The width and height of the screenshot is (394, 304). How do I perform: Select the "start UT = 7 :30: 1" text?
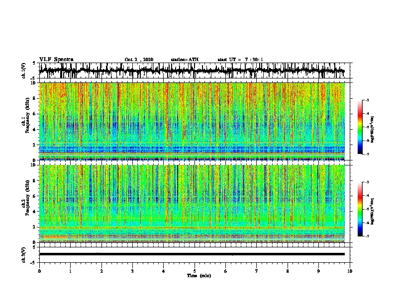pyautogui.click(x=240, y=60)
